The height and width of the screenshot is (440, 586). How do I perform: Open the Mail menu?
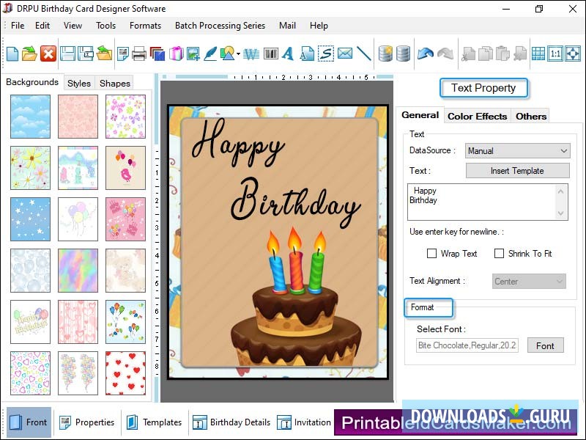coord(287,26)
